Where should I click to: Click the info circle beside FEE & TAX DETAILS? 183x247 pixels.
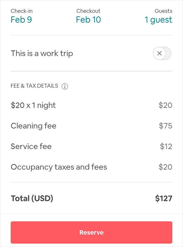tap(65, 86)
